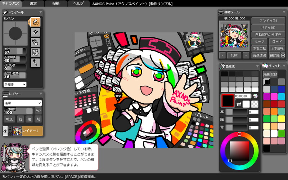Screen dimensions: 288x180
Task: Collapse the パレット panel
Action: click(x=284, y=66)
